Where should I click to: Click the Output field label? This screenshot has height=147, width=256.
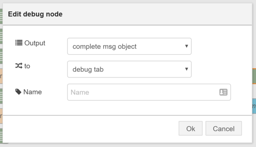[x=35, y=43]
